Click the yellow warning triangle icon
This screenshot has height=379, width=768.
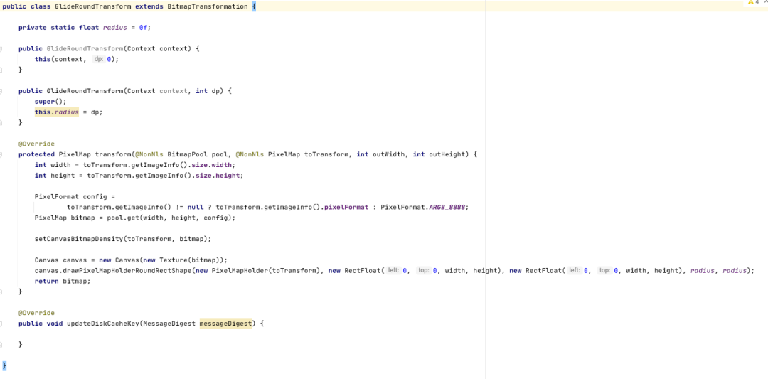(x=750, y=3)
